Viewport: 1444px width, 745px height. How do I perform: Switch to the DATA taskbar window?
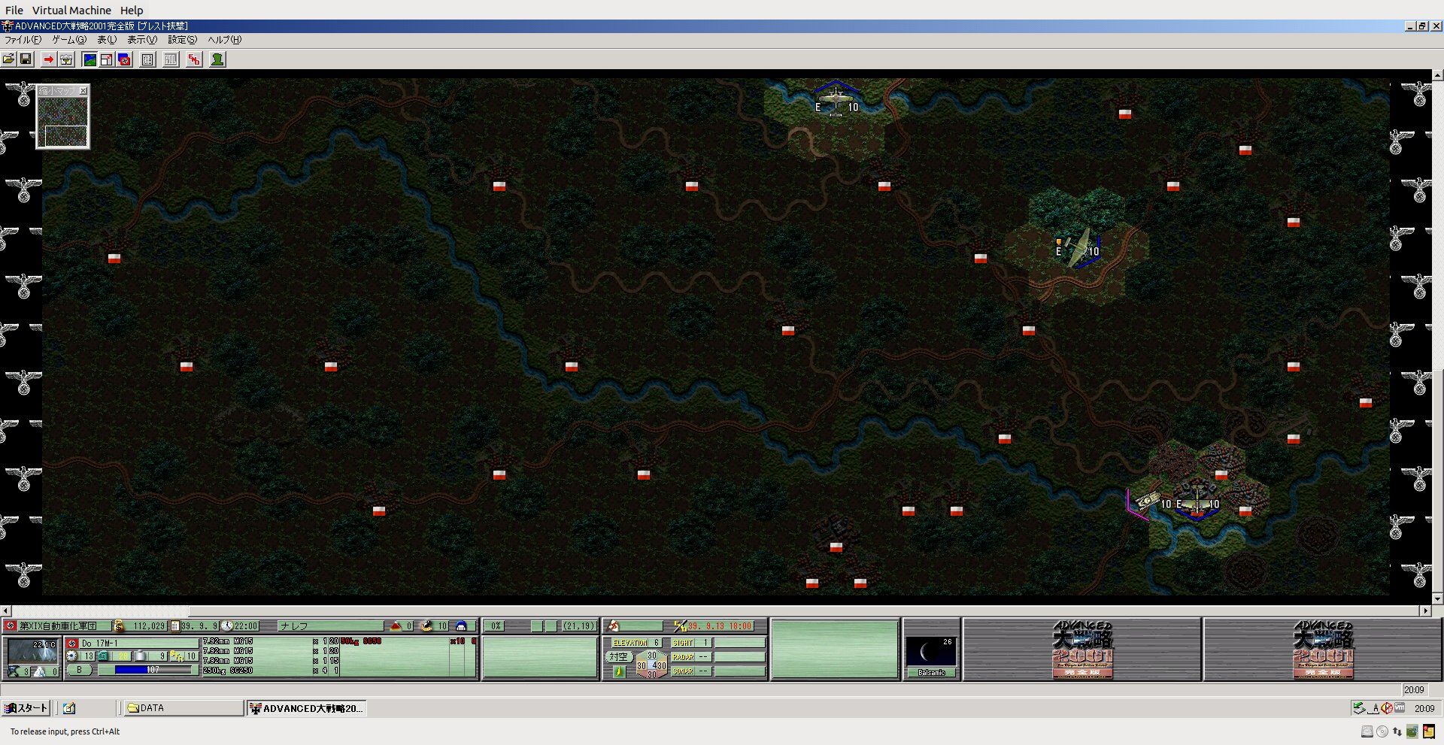pyautogui.click(x=182, y=707)
